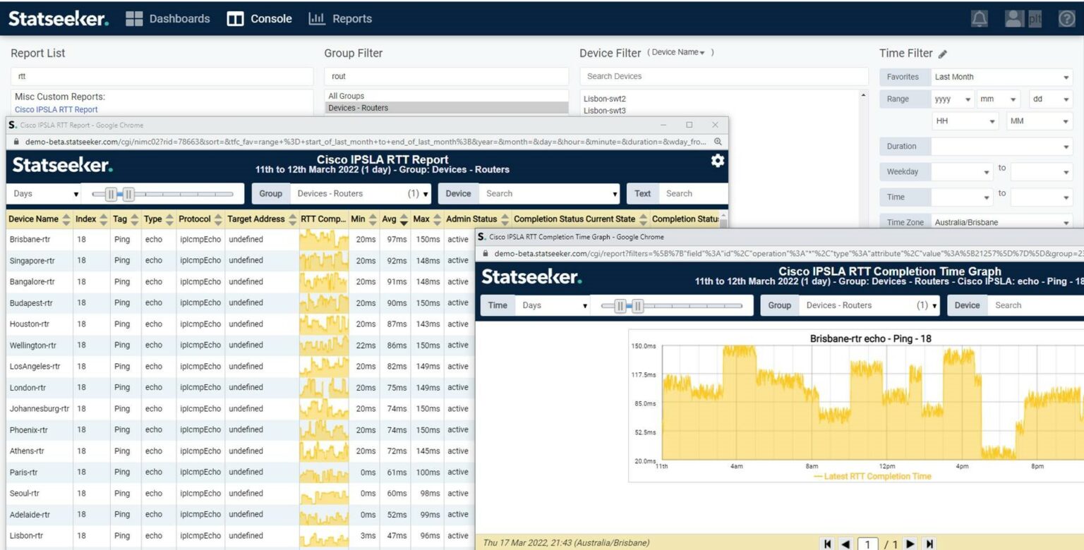Sort by the Completion Status Current State arrows
Viewport: 1084px width, 550px height.
pyautogui.click(x=643, y=219)
